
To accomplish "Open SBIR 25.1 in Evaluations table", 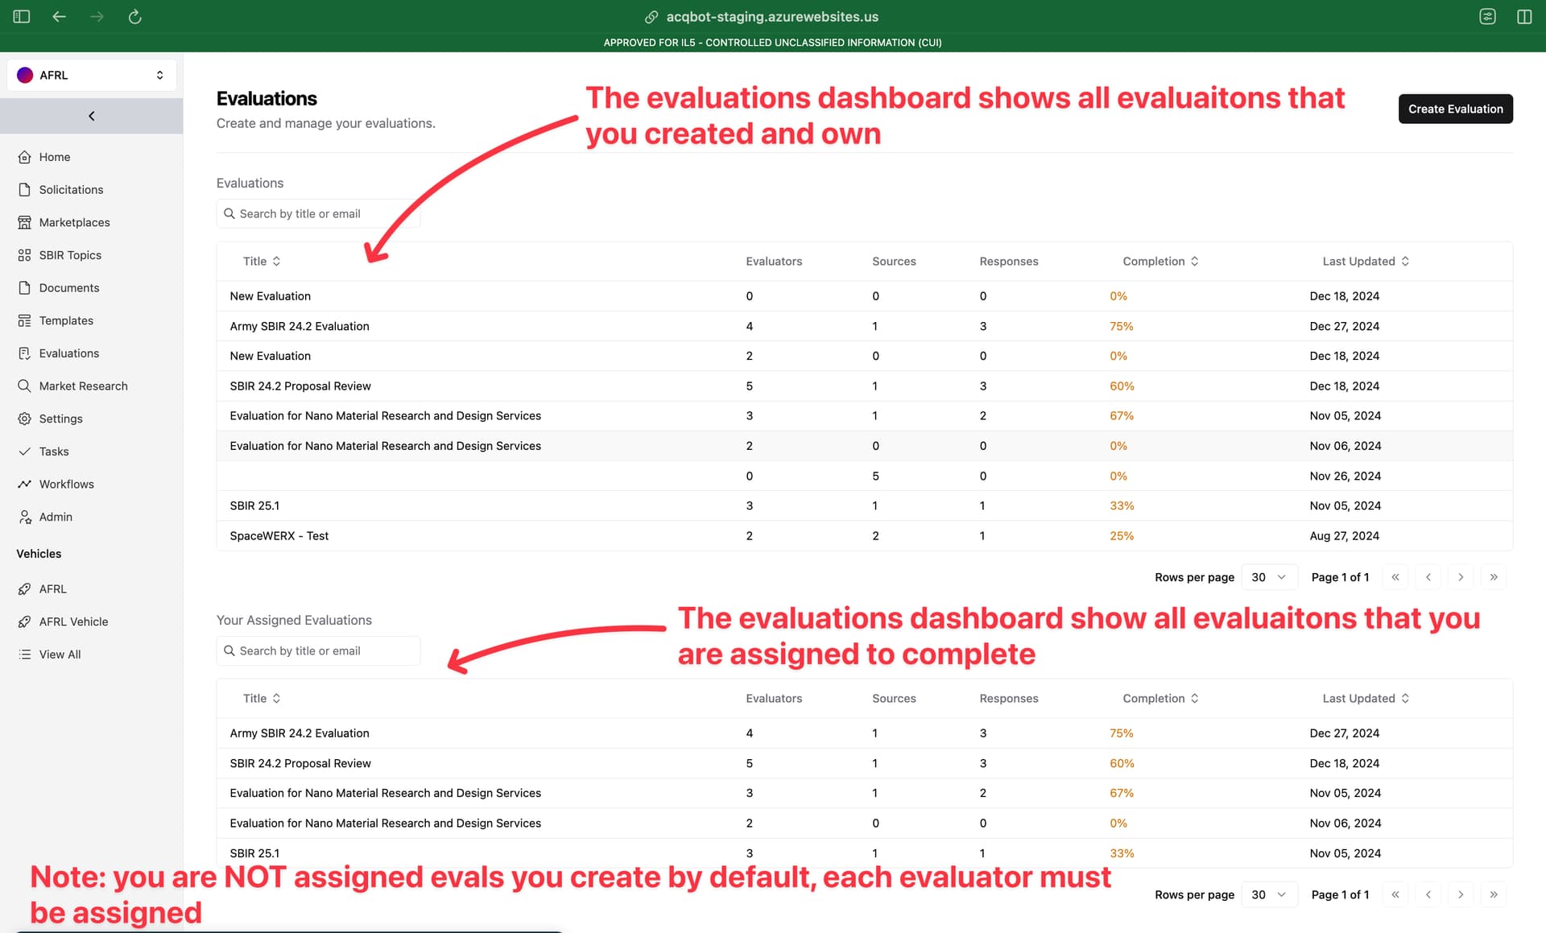I will coord(864,506).
